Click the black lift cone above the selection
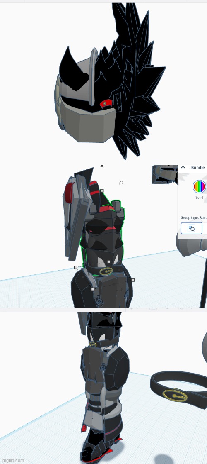The width and height of the screenshot is (207, 464). click(x=102, y=166)
